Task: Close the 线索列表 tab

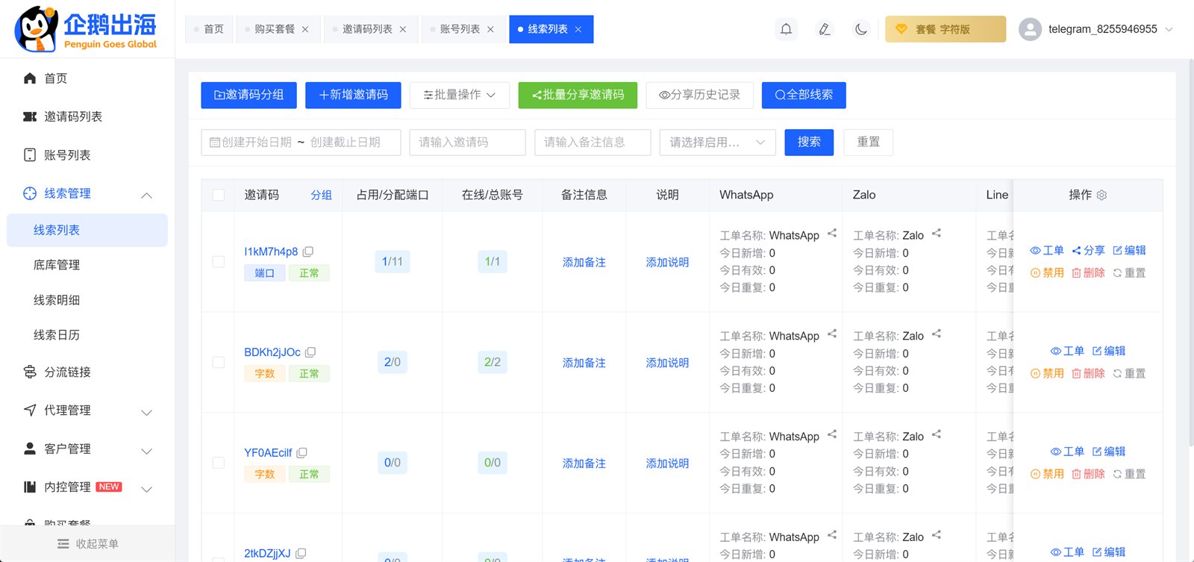Action: point(578,29)
